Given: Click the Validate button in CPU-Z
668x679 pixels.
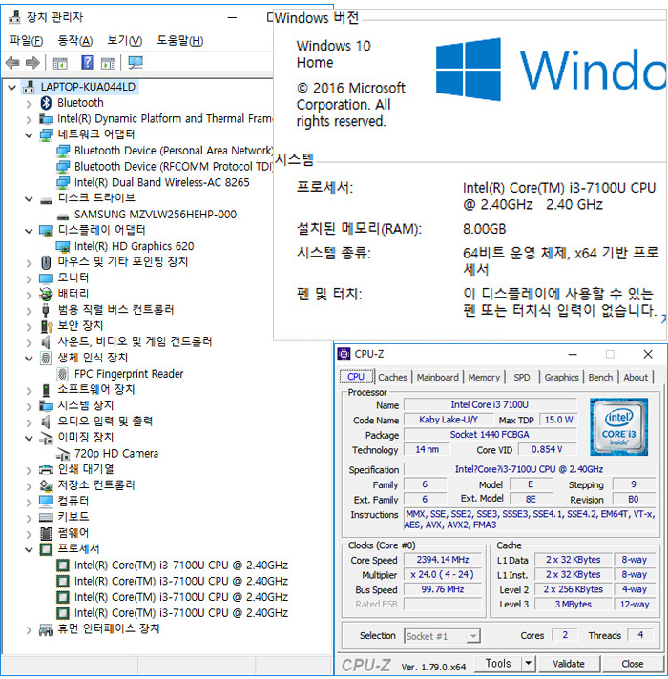Looking at the screenshot, I should (x=569, y=663).
